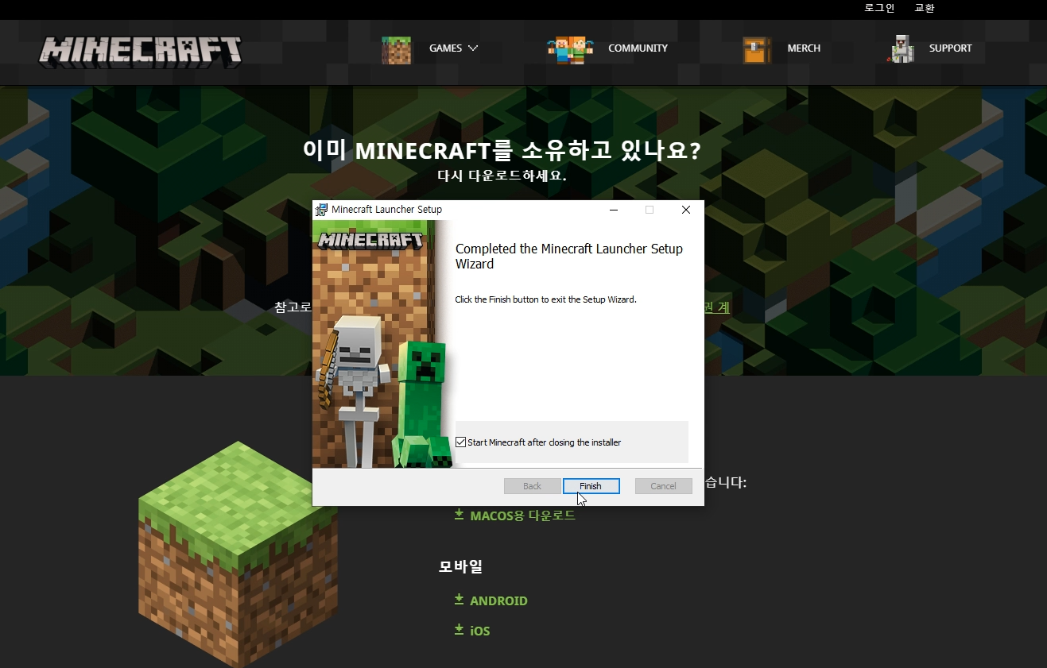1047x668 pixels.
Task: Click the download arrow icon beside ANDROID
Action: pyautogui.click(x=459, y=600)
